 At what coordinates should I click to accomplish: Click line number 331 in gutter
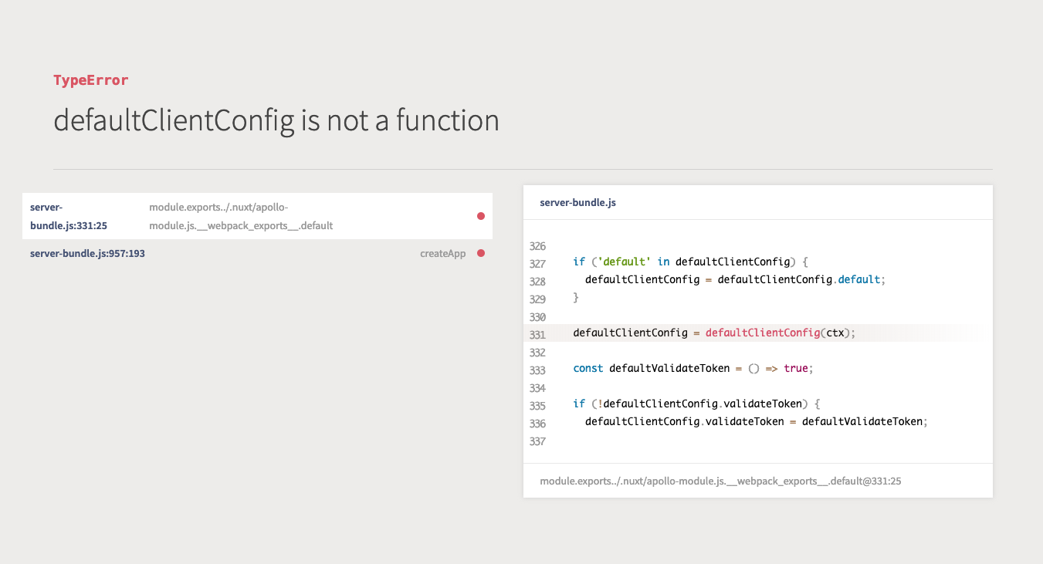[x=538, y=335]
